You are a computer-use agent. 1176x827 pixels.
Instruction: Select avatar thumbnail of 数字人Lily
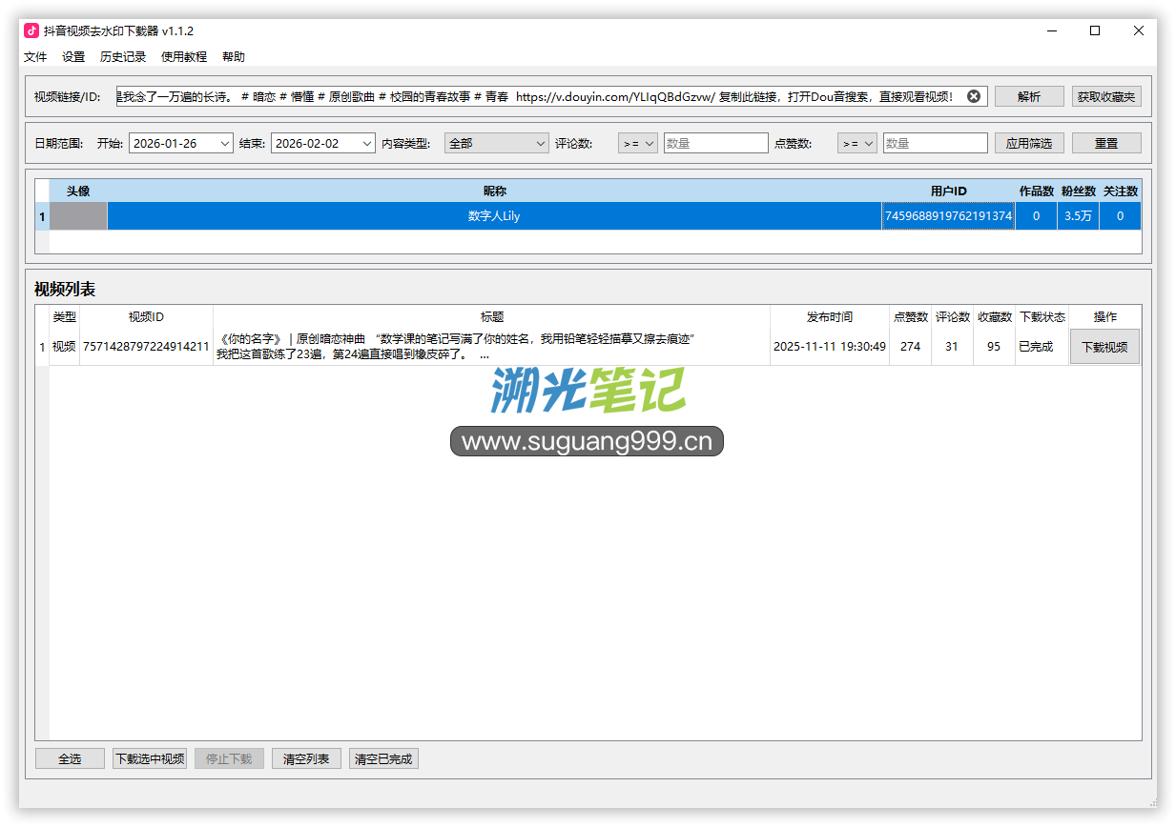(78, 216)
